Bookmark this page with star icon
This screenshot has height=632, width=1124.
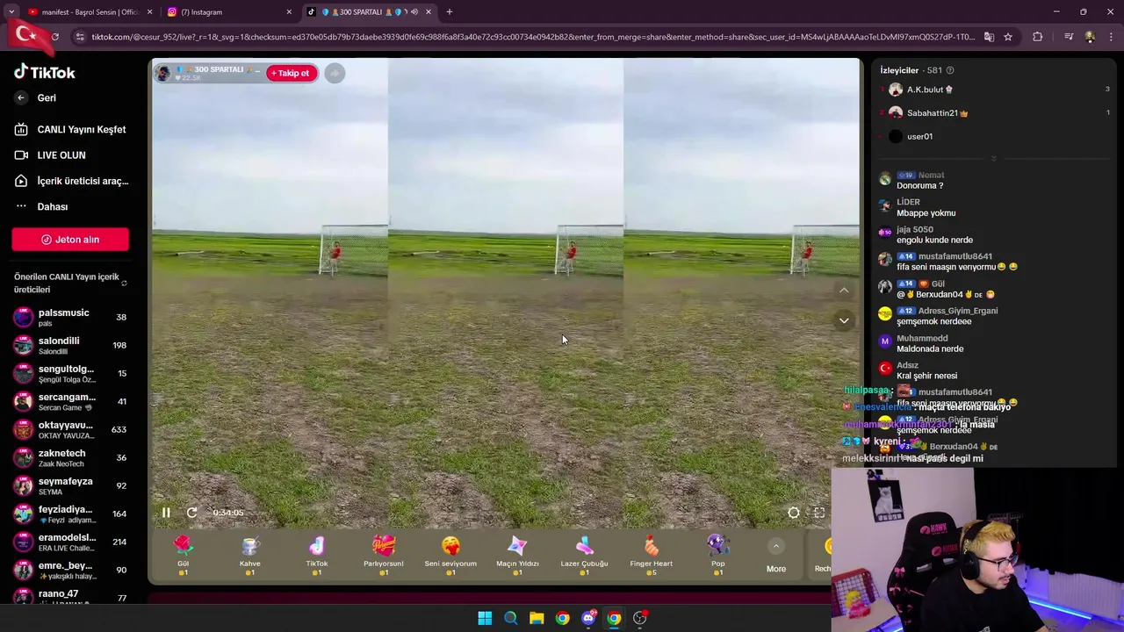tap(1008, 37)
